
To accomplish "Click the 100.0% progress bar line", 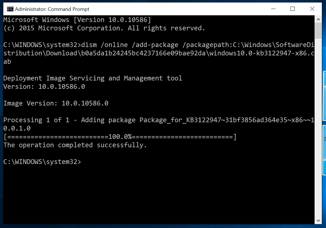I will point(120,137).
